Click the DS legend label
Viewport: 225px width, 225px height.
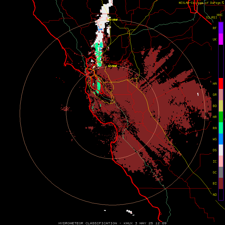pyautogui.click(x=214, y=150)
